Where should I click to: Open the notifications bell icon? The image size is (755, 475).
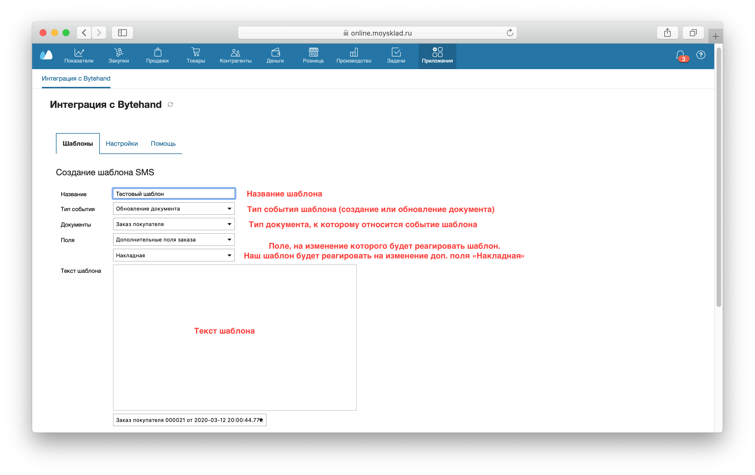[680, 55]
